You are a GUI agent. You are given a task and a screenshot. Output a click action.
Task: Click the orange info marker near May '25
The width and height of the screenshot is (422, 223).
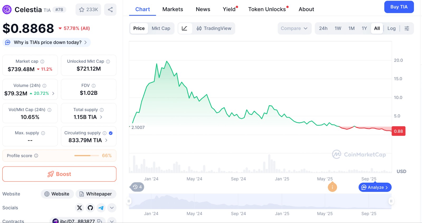[332, 187]
